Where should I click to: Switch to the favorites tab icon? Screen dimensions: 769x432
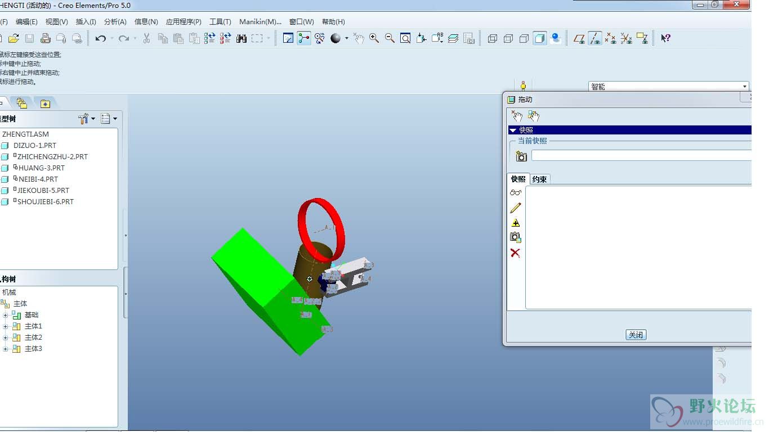point(45,103)
